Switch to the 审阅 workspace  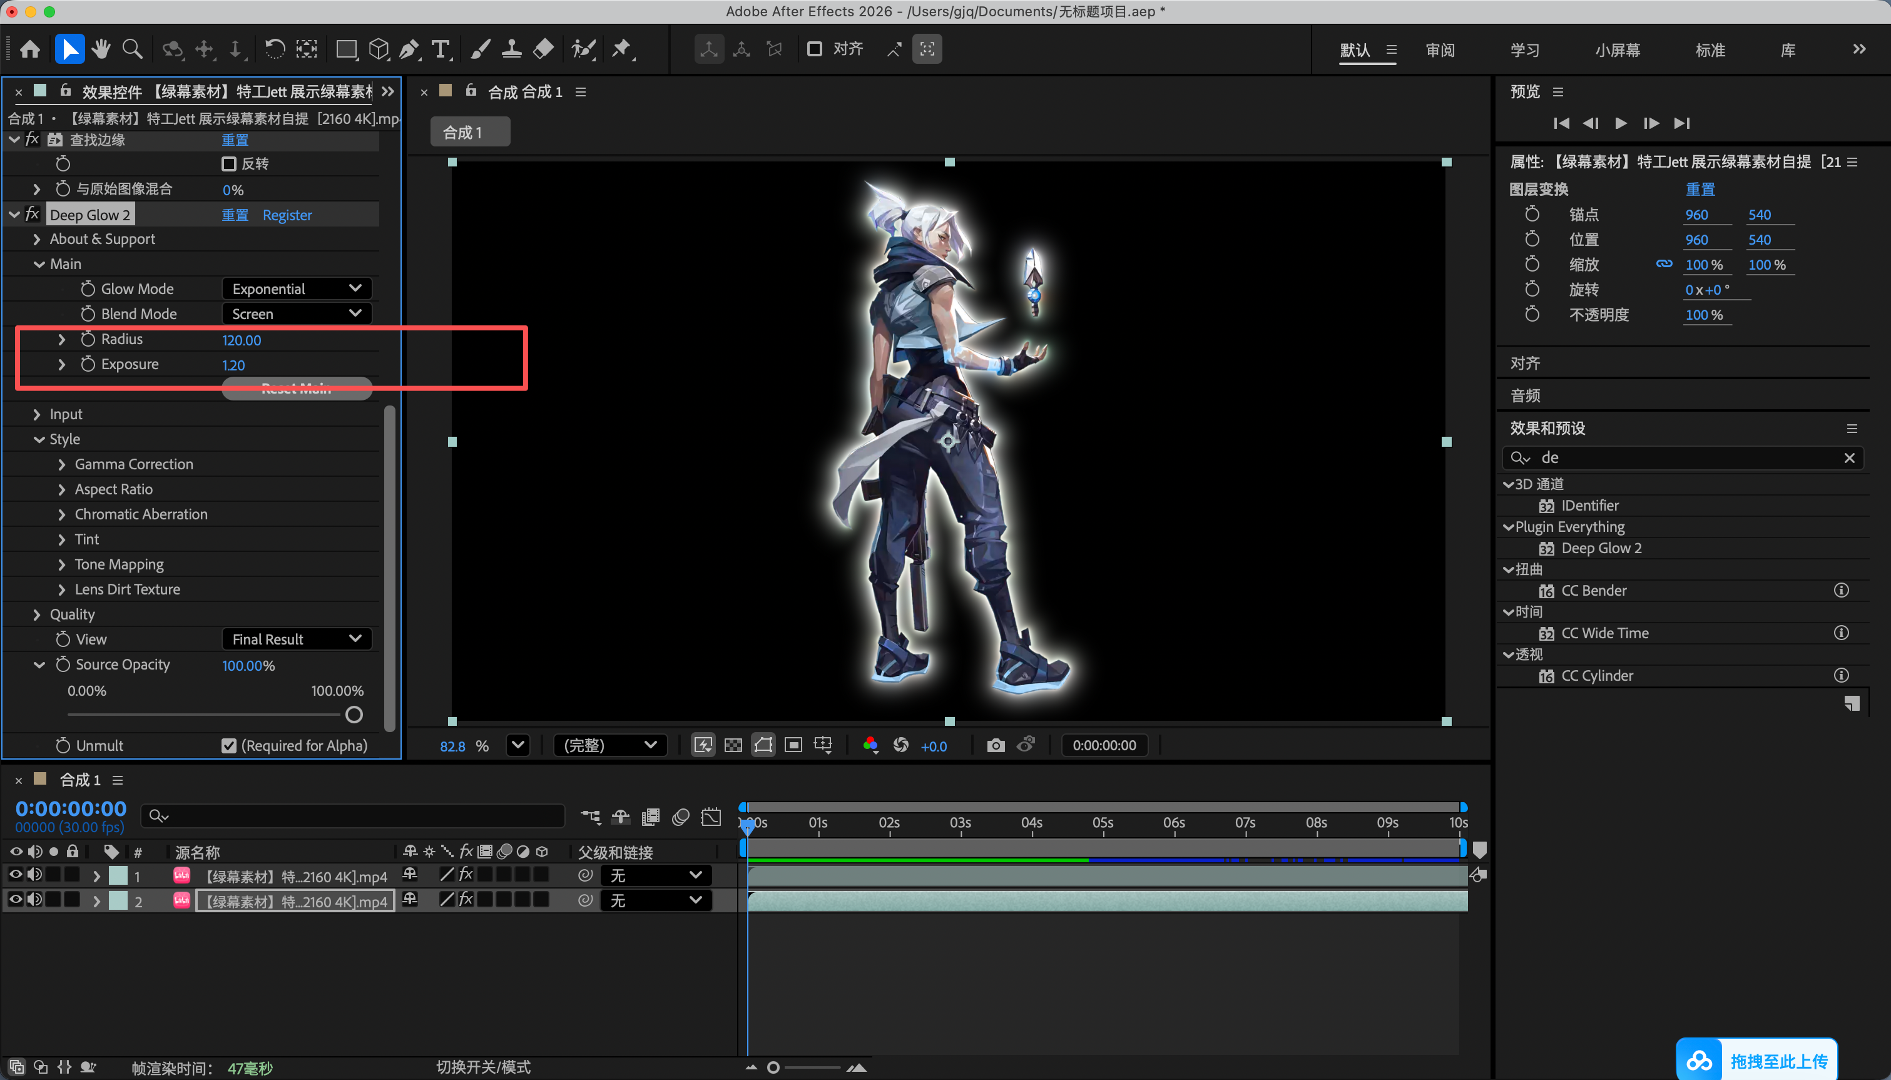pyautogui.click(x=1439, y=51)
